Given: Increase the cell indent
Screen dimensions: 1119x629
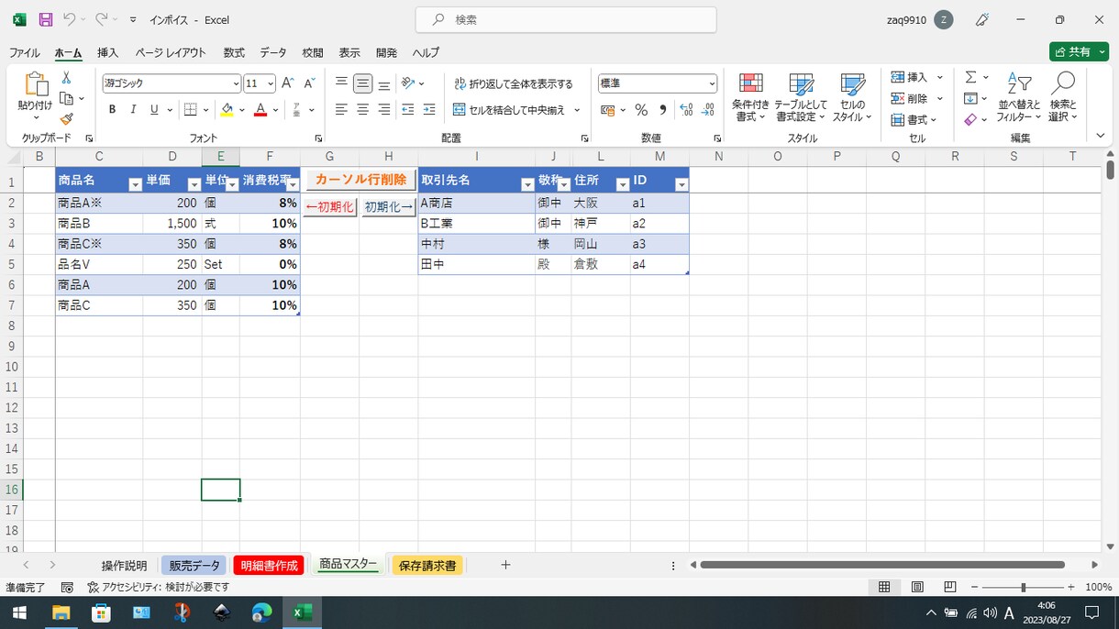Looking at the screenshot, I should point(429,110).
